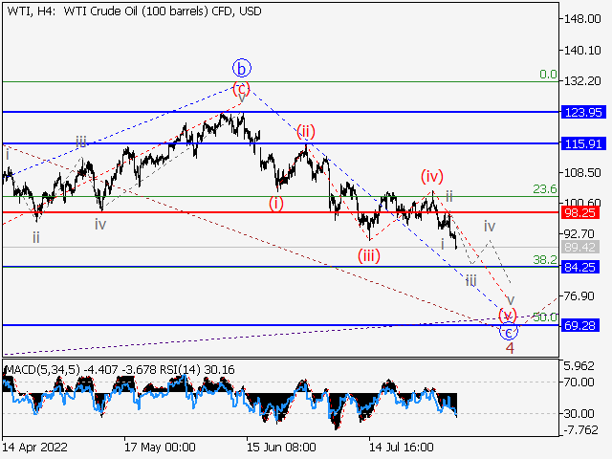The image size is (612, 459).
Task: Click the red '(c)' wave label
Action: [x=241, y=88]
